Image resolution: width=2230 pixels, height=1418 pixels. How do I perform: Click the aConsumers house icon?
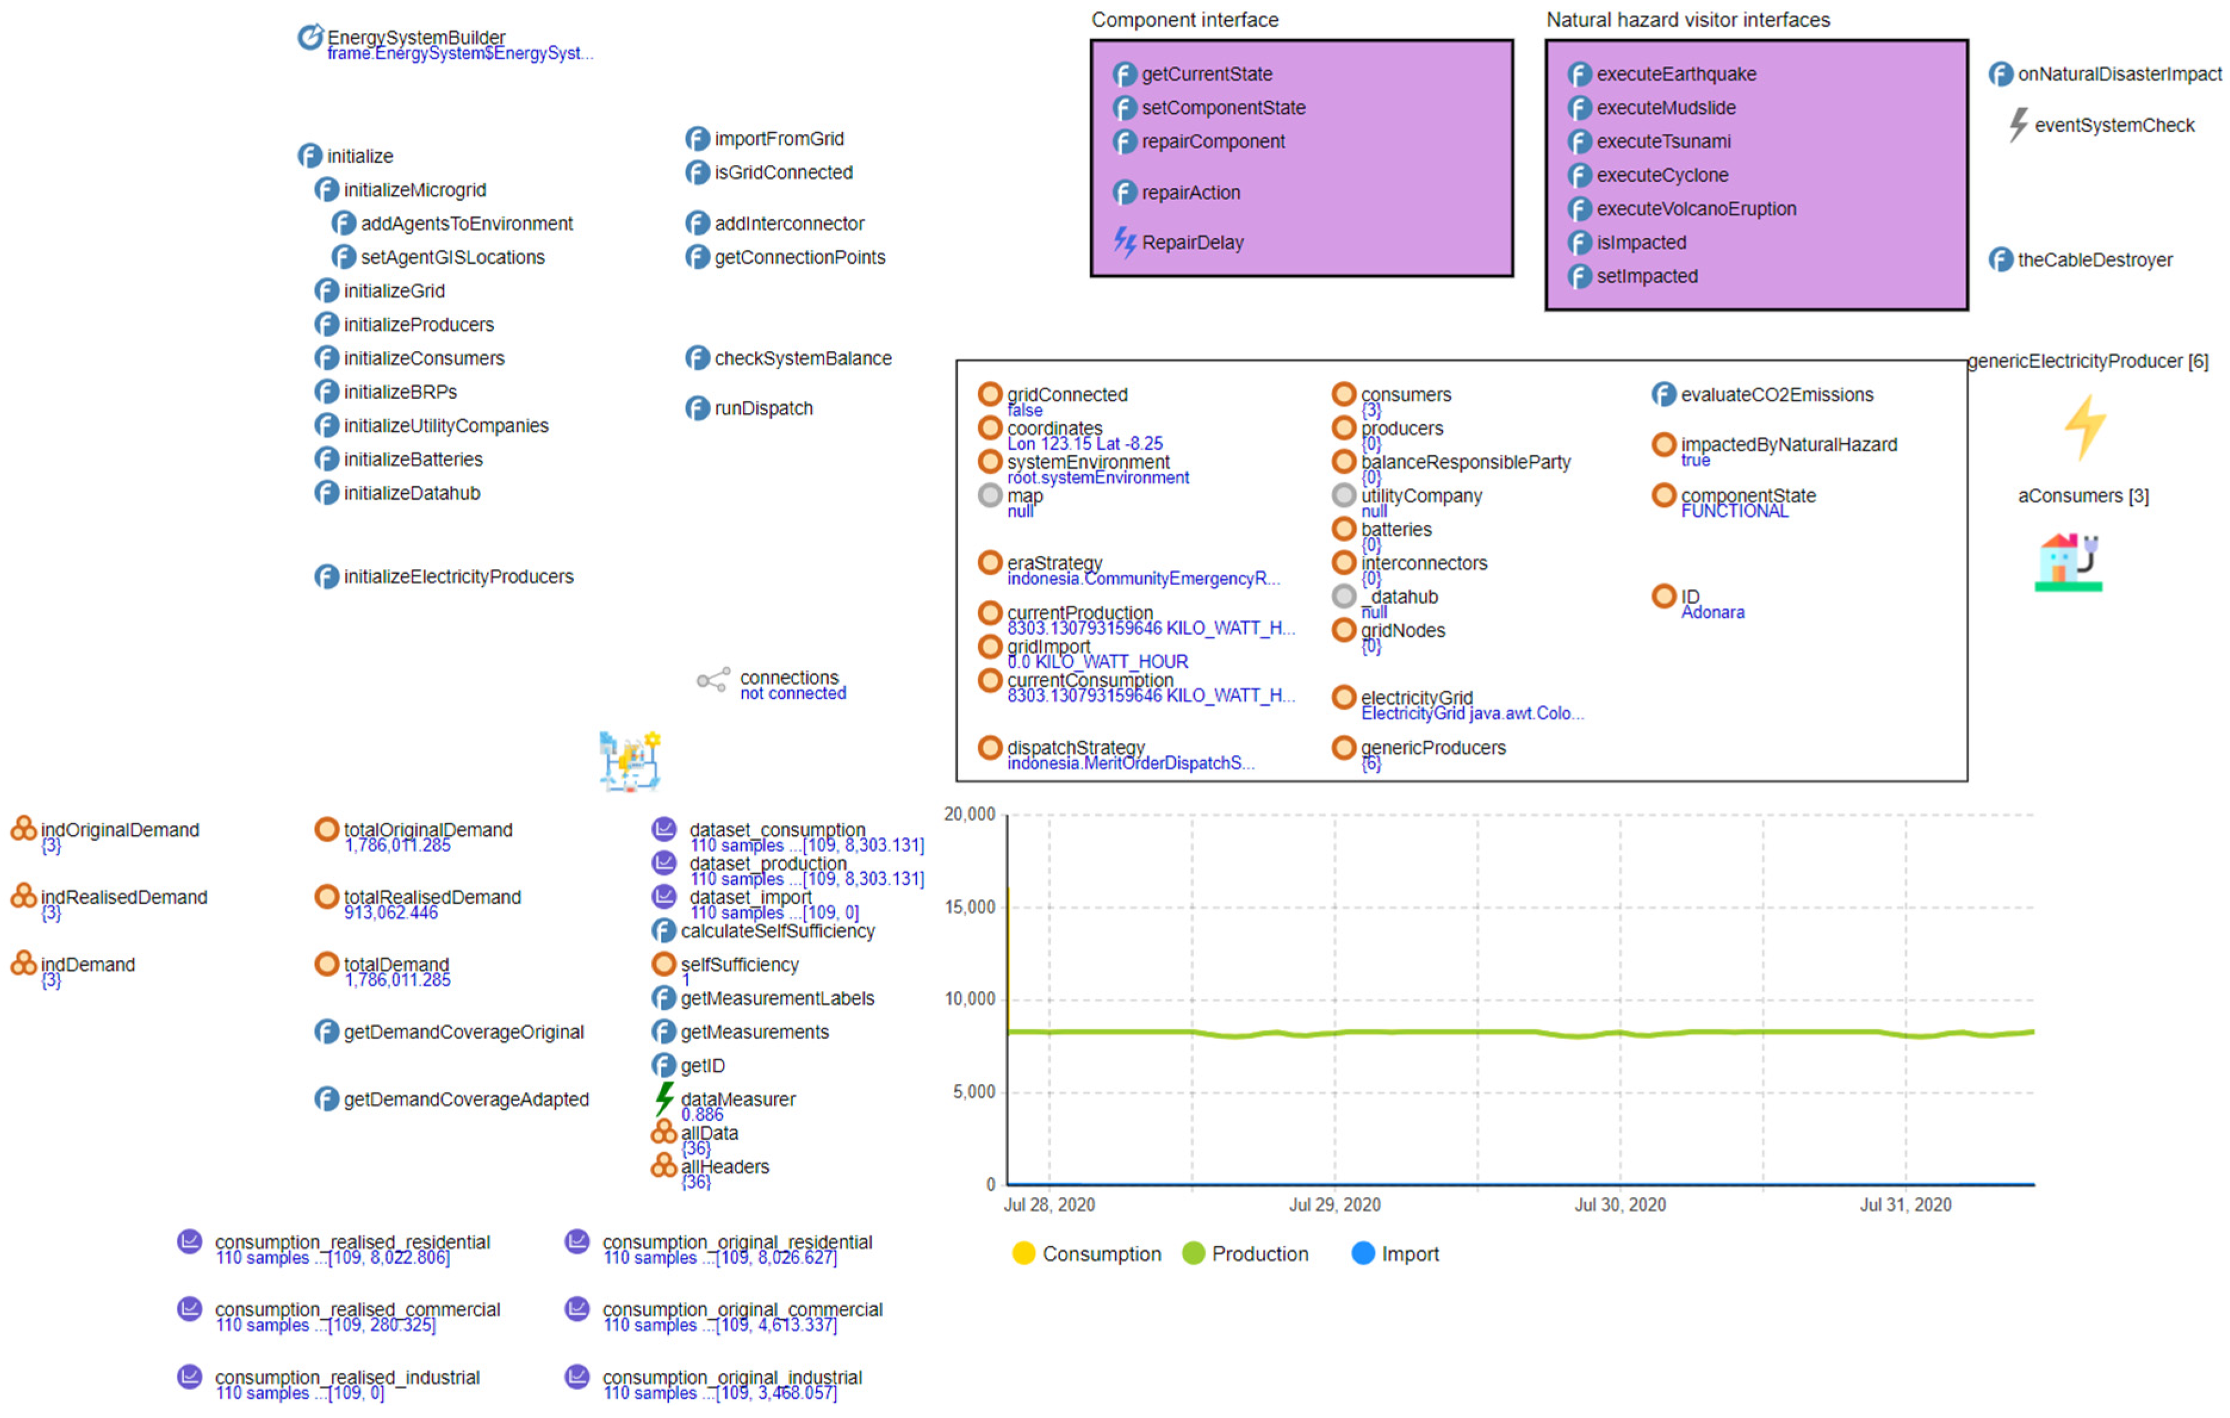tap(2067, 562)
